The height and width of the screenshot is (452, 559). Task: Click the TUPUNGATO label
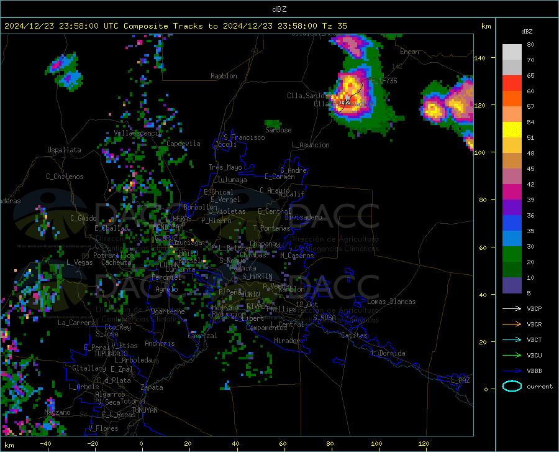pos(111,354)
